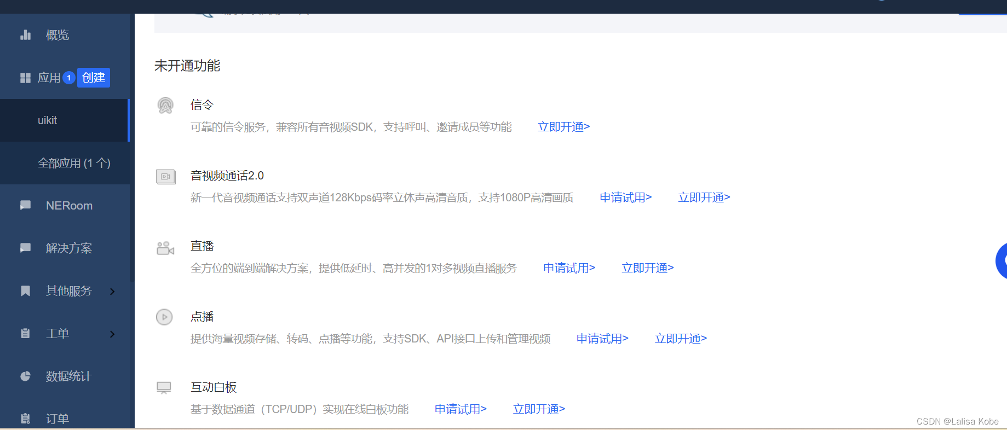Click the 其他服务 bookmark icon

[x=25, y=291]
